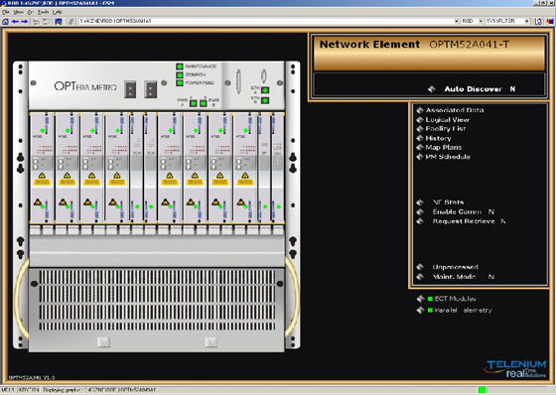Toggle Enable Comm N value
This screenshot has height=395, width=556.
491,211
